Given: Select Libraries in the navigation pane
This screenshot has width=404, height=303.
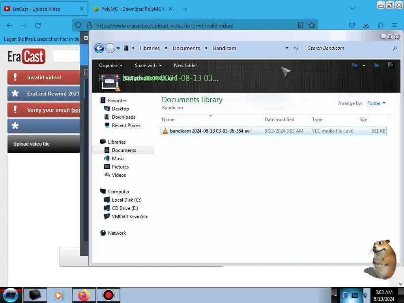Looking at the screenshot, I should pos(117,142).
